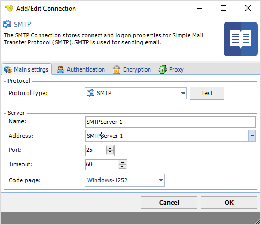Click into the Timeout value field

point(102,165)
